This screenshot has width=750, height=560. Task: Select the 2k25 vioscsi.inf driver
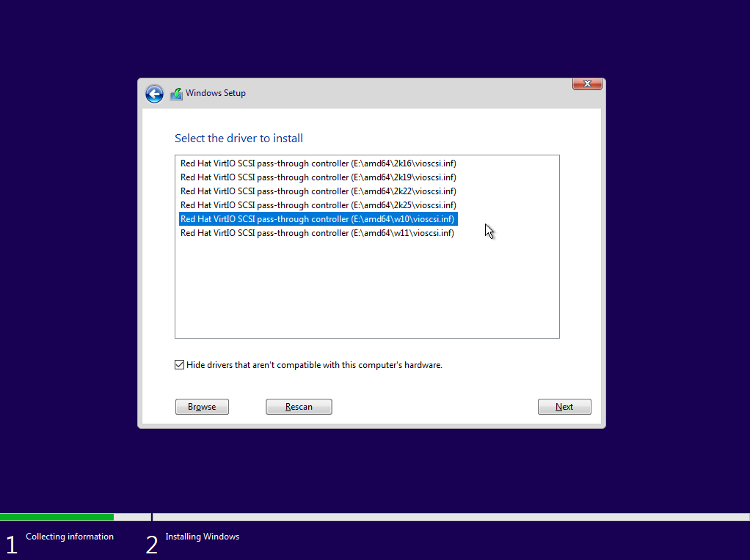click(318, 205)
